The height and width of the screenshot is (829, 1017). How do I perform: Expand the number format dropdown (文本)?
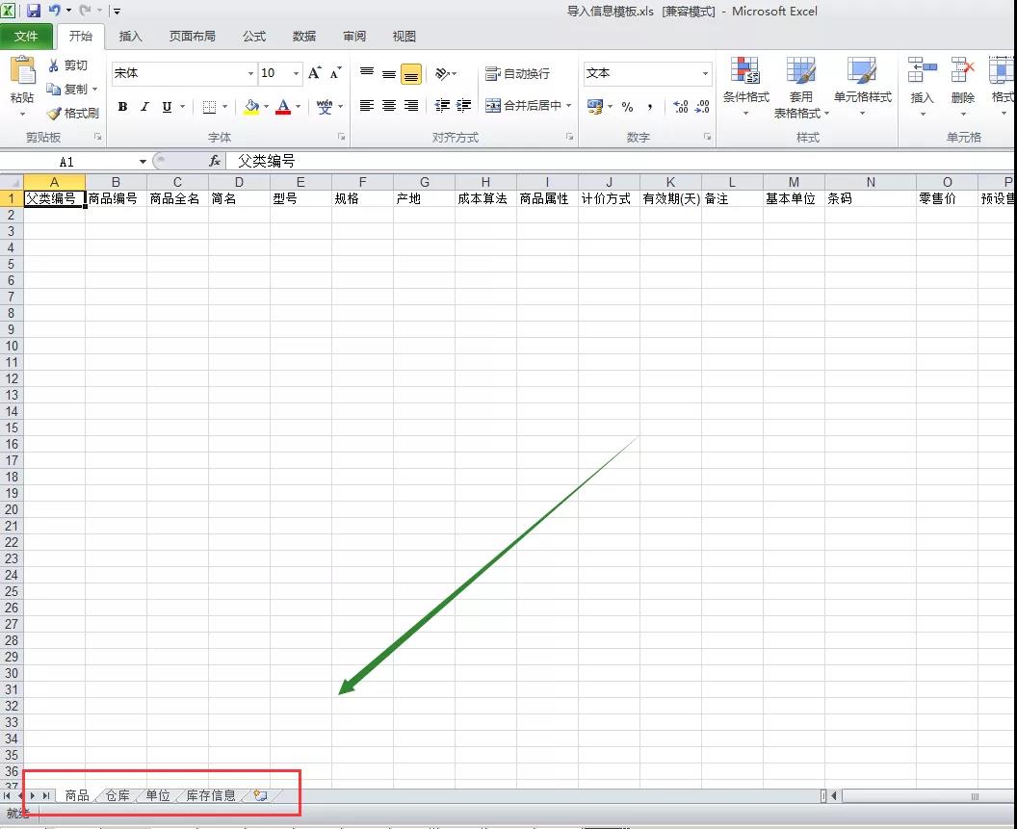coord(705,73)
